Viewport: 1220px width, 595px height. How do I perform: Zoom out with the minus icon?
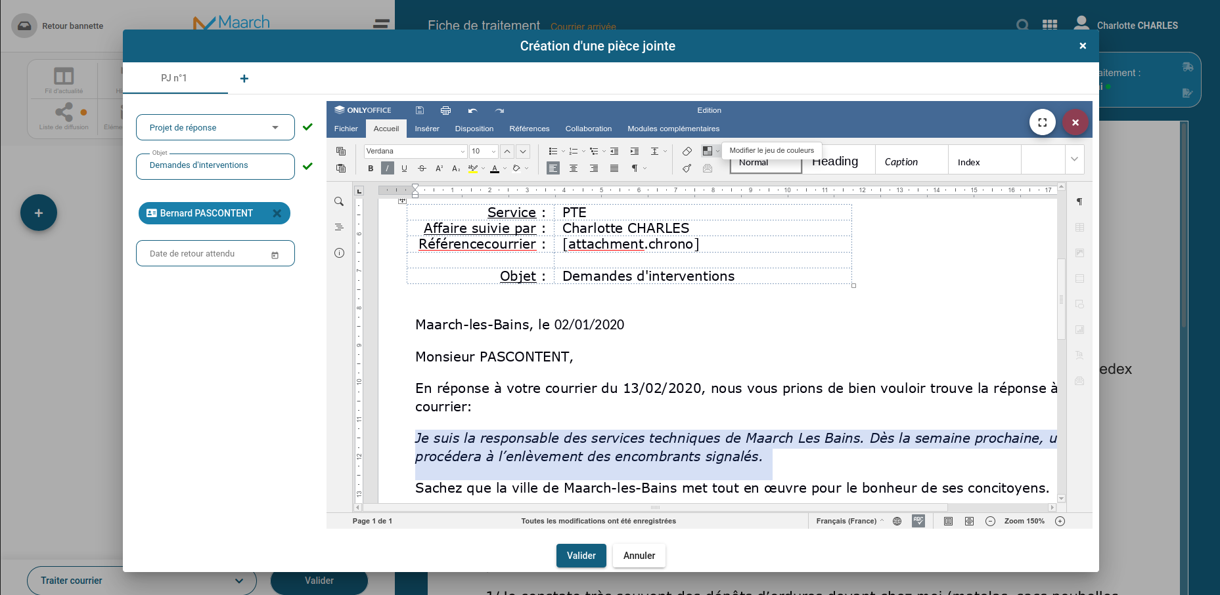point(990,521)
